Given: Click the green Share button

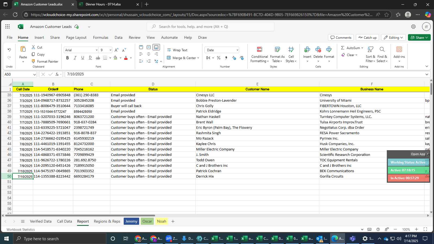Looking at the screenshot, I should 419,38.
